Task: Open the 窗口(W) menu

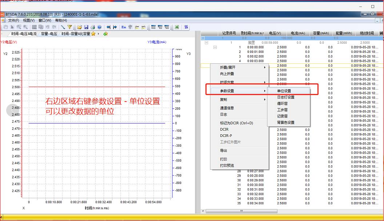Action: (45, 20)
